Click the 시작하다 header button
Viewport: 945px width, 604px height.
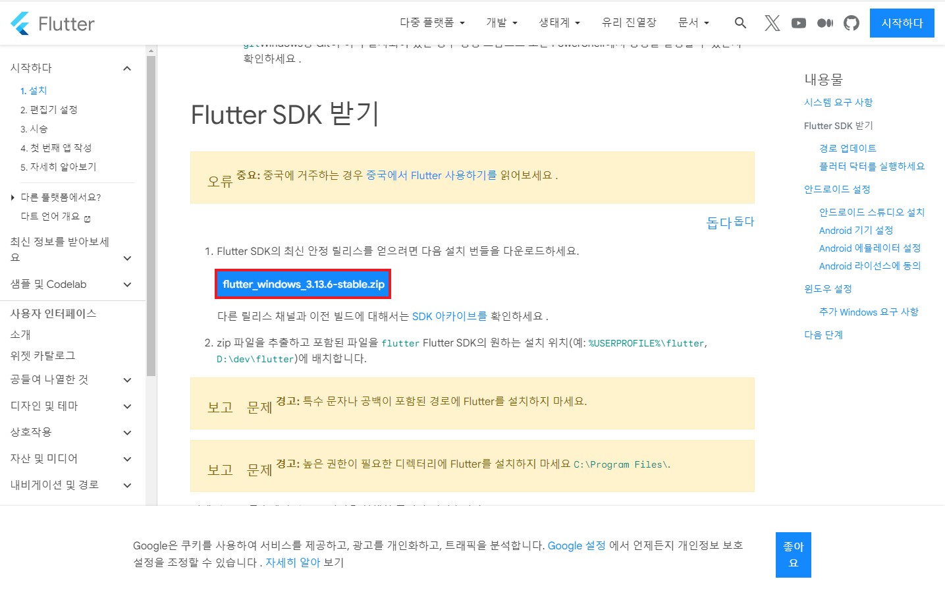point(902,23)
